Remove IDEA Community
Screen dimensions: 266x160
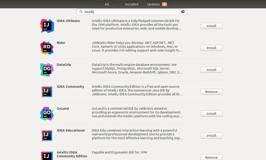(x=211, y=92)
